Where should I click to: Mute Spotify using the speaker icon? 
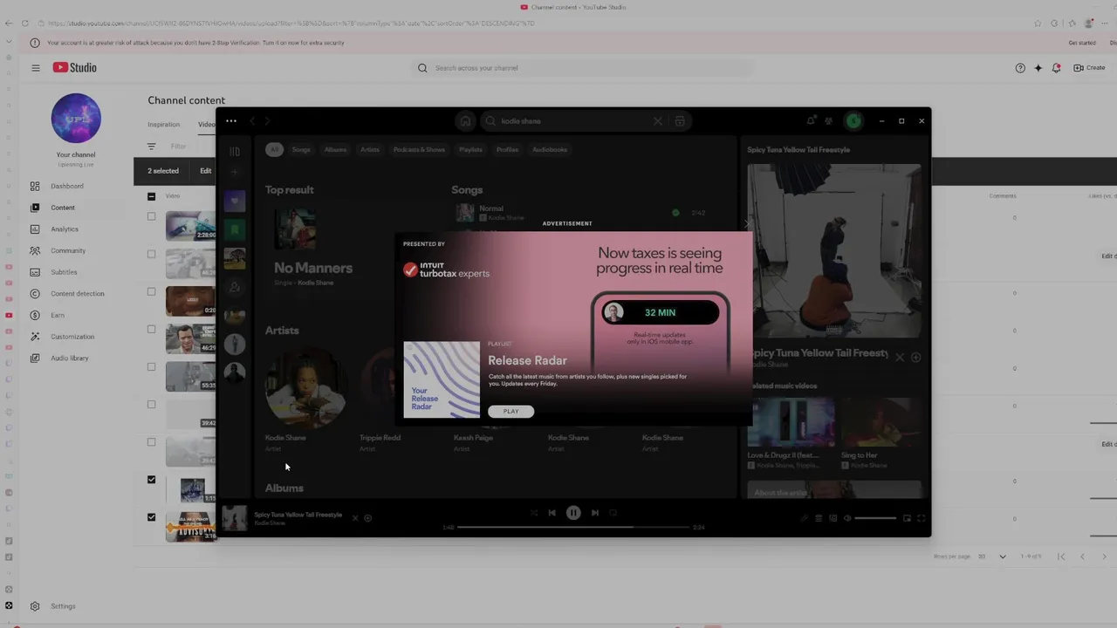846,518
